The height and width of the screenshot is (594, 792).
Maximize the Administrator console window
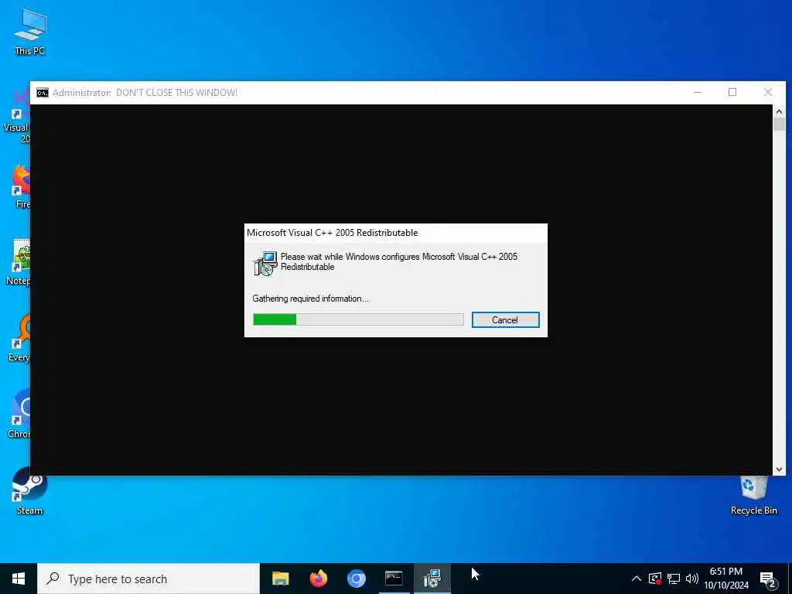point(732,93)
